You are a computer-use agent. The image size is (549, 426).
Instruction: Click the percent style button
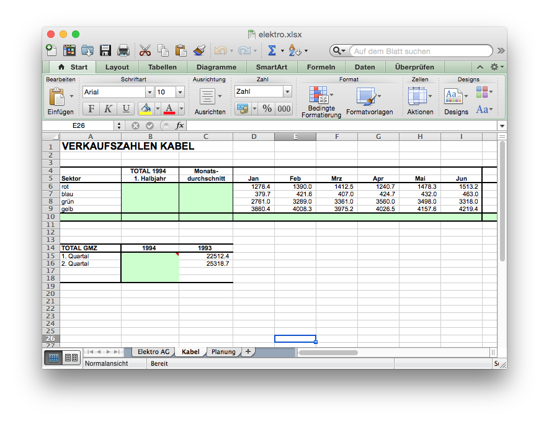pos(267,109)
